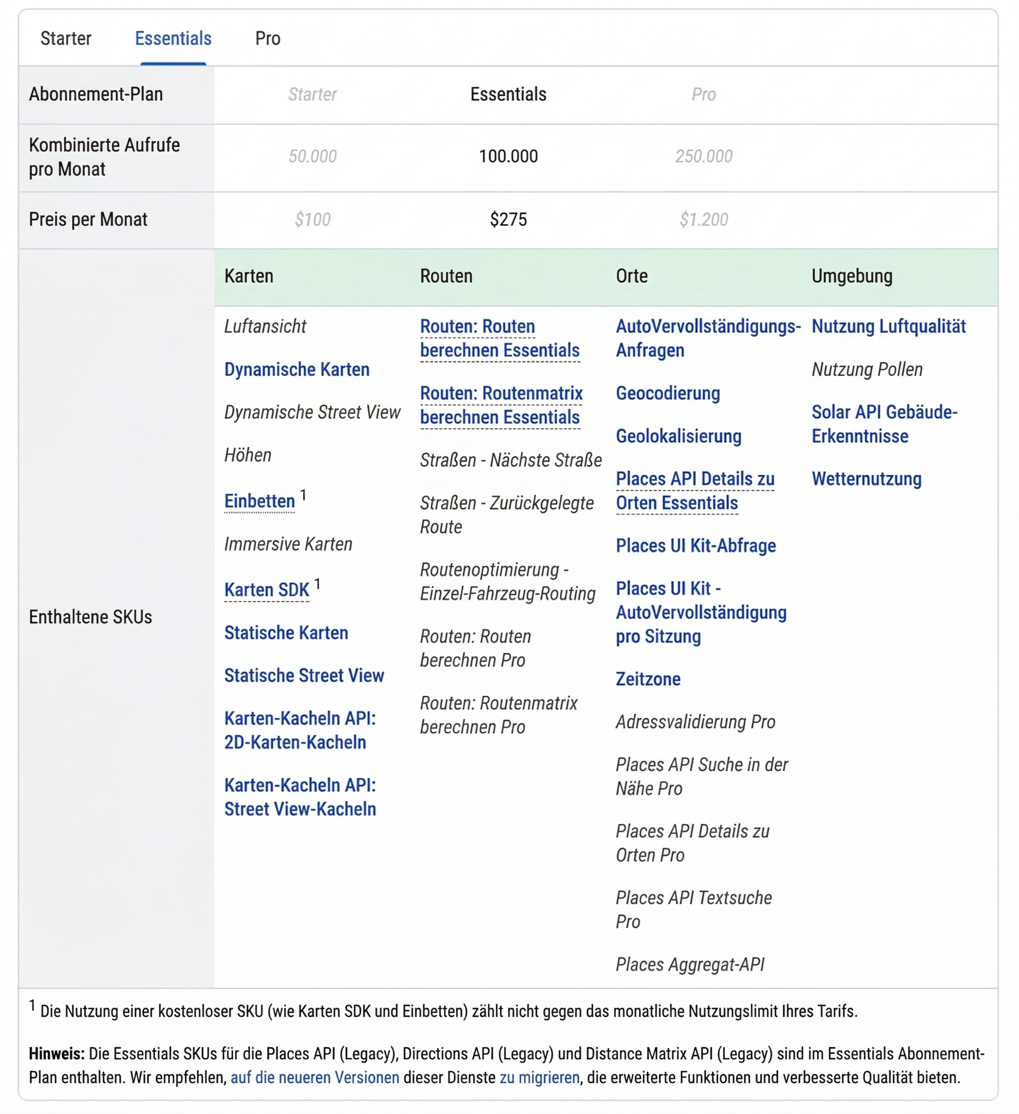This screenshot has width=1019, height=1114.
Task: Open the Dynamische Karten link
Action: (x=296, y=369)
